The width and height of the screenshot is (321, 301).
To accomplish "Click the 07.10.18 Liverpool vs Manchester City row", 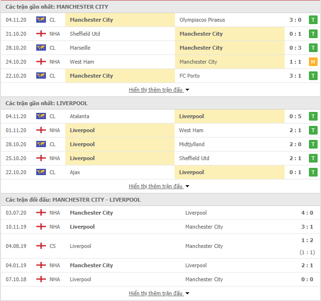I will (x=160, y=279).
